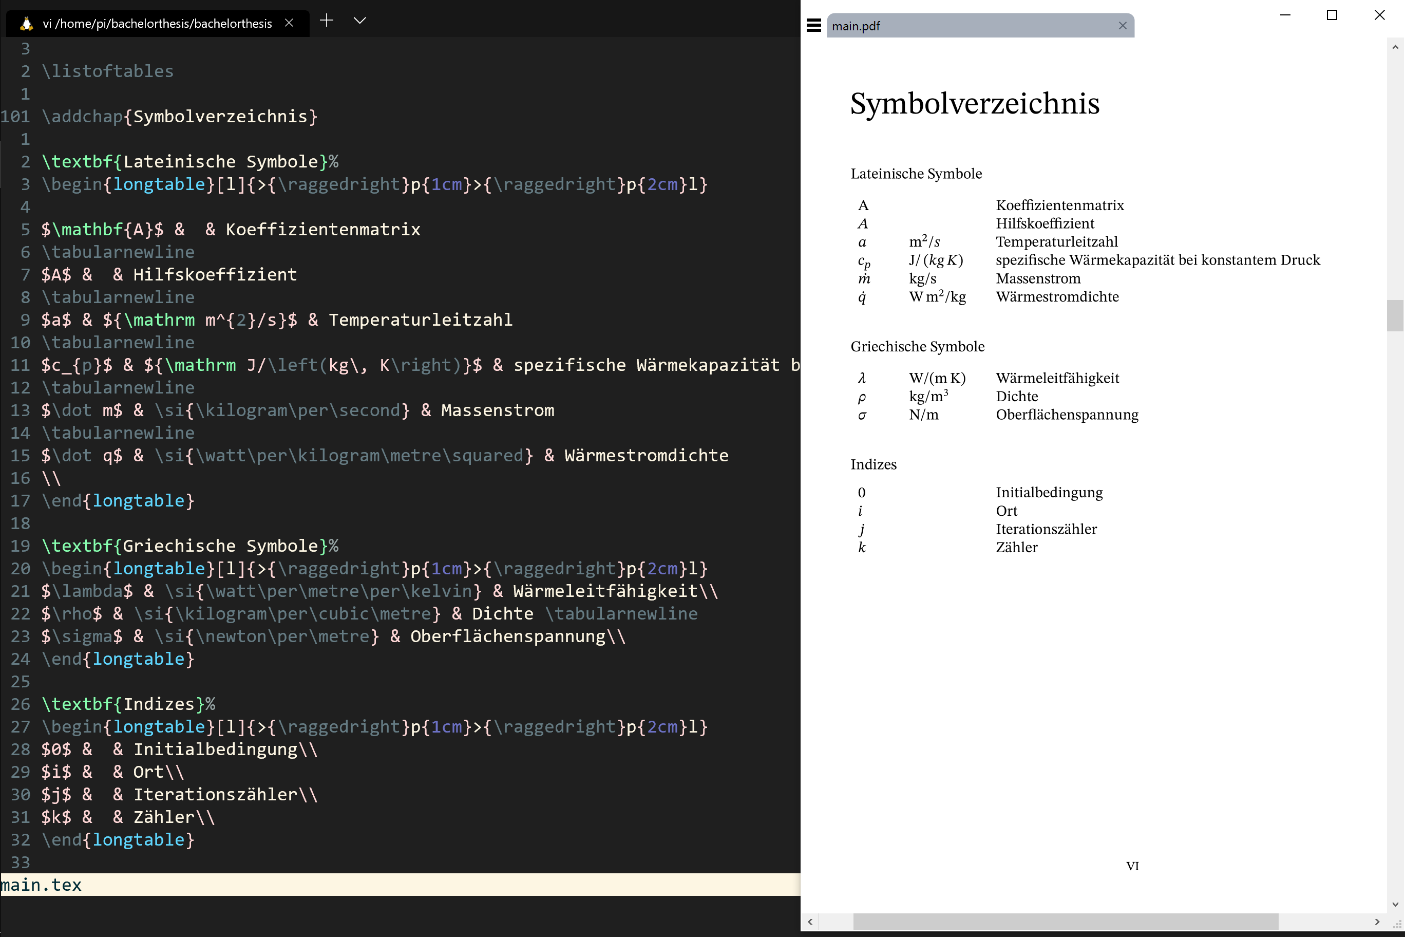Minimize the PDF viewer window
Viewport: 1405px width, 937px height.
click(1285, 15)
